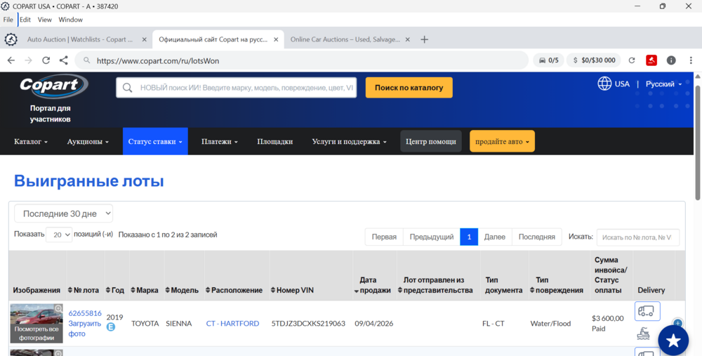Click the refresh icon next to bid limit
This screenshot has height=356, width=702.
pos(632,60)
